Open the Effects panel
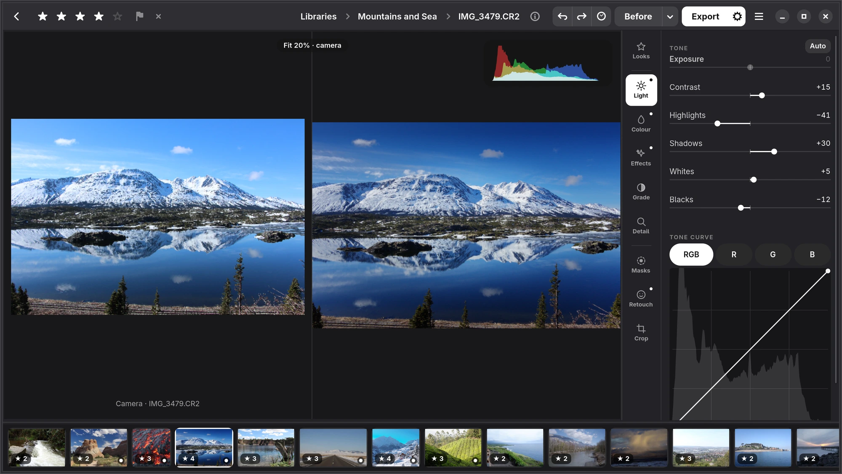842x474 pixels. 641,158
